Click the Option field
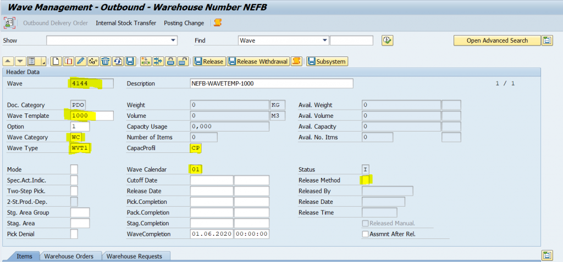Viewport: 563px width, 262px height. coord(80,127)
